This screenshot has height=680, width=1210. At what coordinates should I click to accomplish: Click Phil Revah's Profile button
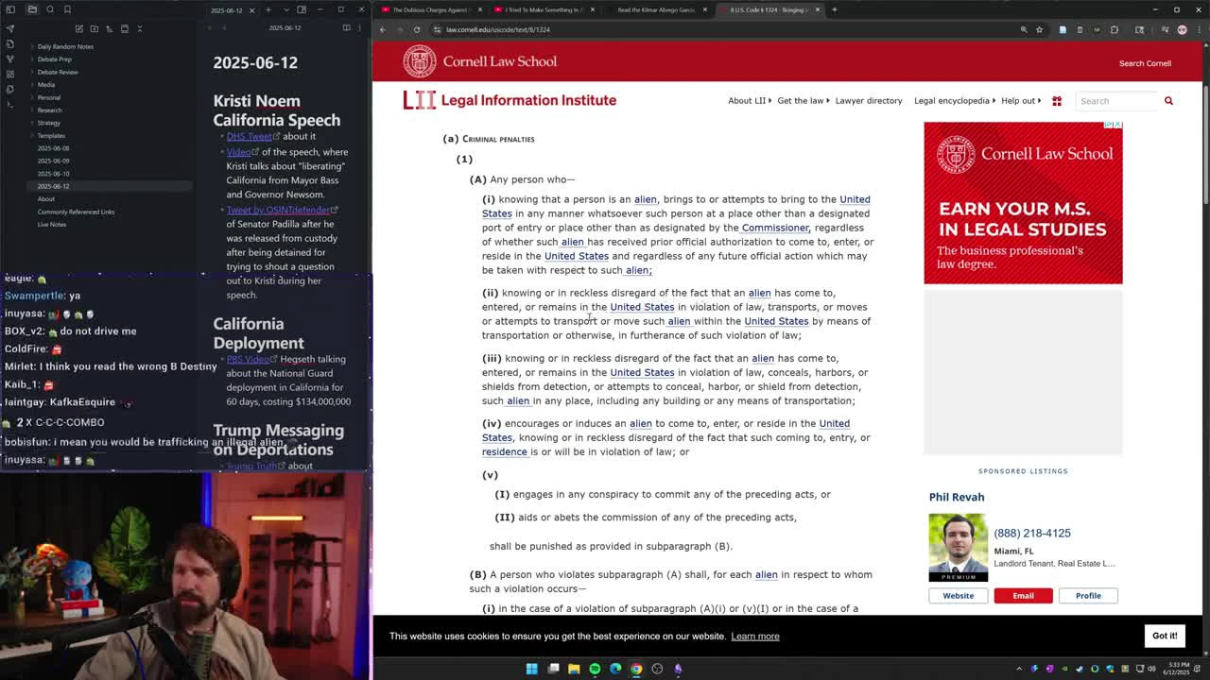coord(1088,596)
